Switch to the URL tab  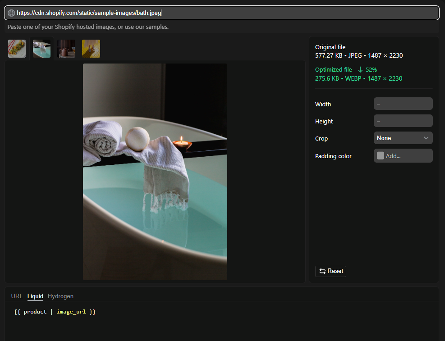click(x=17, y=296)
